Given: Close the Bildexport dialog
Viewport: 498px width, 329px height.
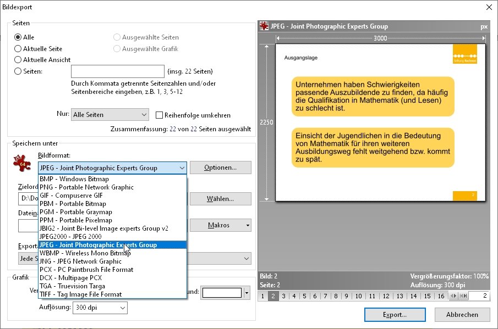Looking at the screenshot, I should 489,7.
